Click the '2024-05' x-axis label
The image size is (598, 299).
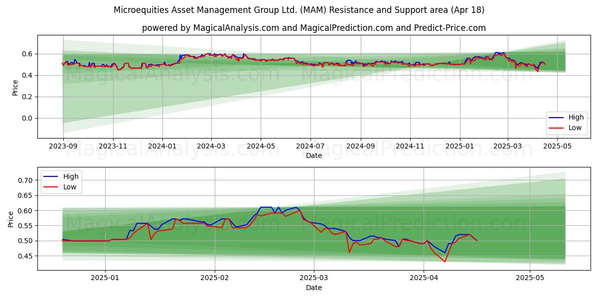coord(261,147)
